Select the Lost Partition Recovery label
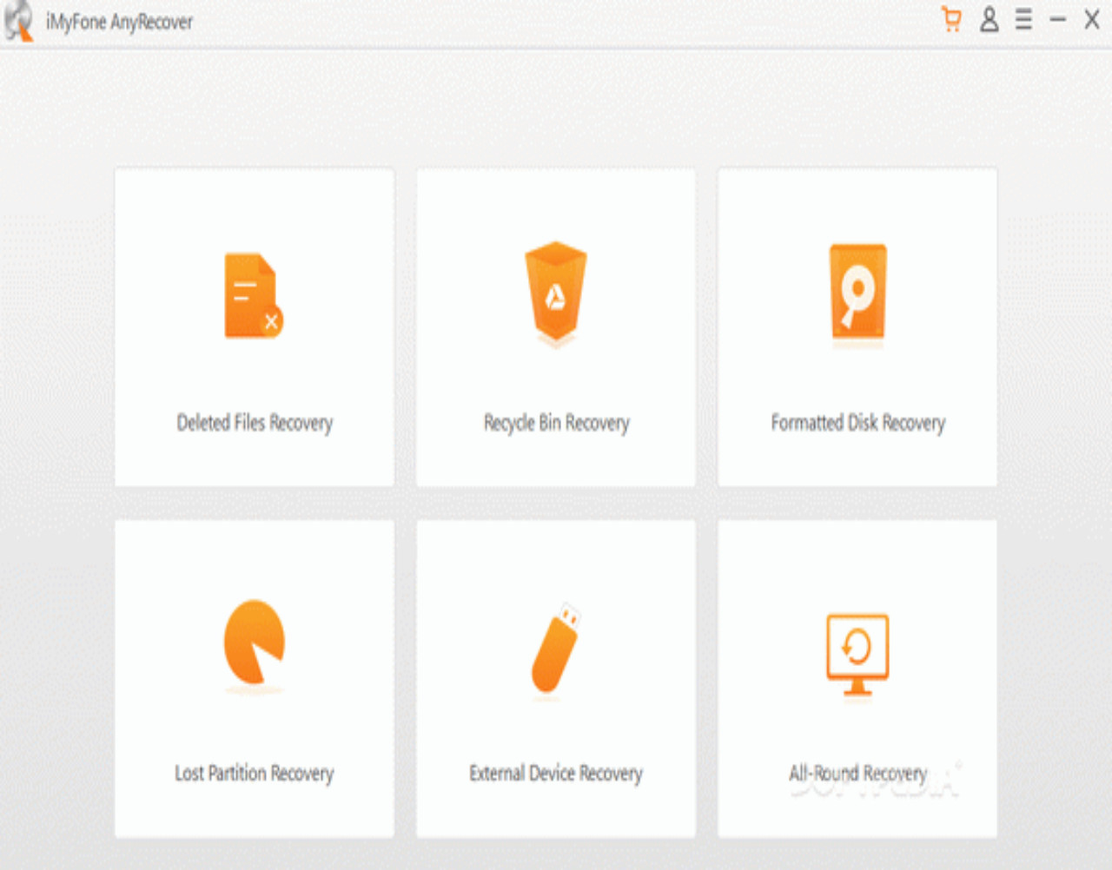The height and width of the screenshot is (870, 1112). click(254, 773)
